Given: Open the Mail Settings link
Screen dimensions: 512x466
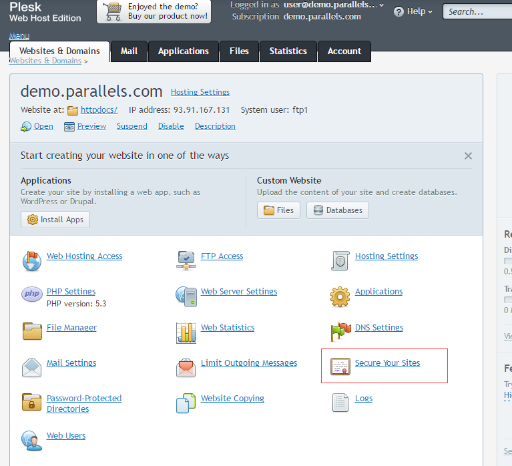Looking at the screenshot, I should [x=71, y=363].
